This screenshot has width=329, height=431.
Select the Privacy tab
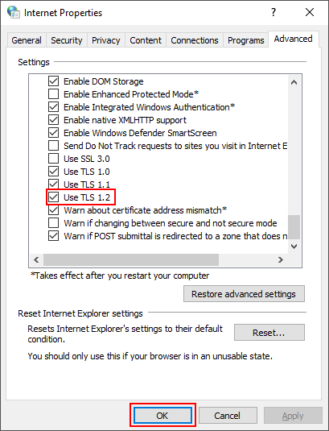106,40
